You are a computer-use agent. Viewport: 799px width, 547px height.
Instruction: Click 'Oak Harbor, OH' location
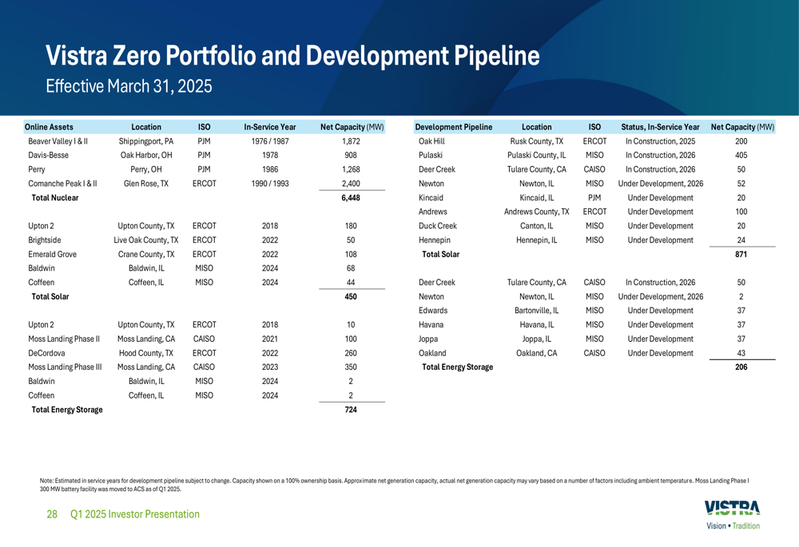146,155
